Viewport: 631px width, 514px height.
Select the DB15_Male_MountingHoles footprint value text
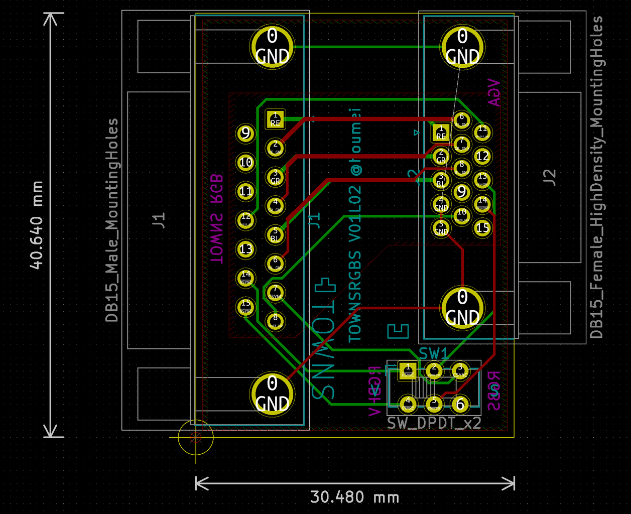pyautogui.click(x=112, y=220)
